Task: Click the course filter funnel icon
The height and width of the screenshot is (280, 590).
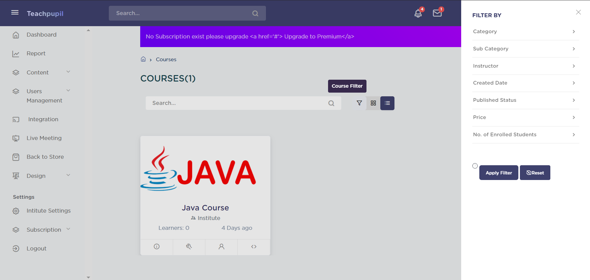Action: [x=359, y=103]
